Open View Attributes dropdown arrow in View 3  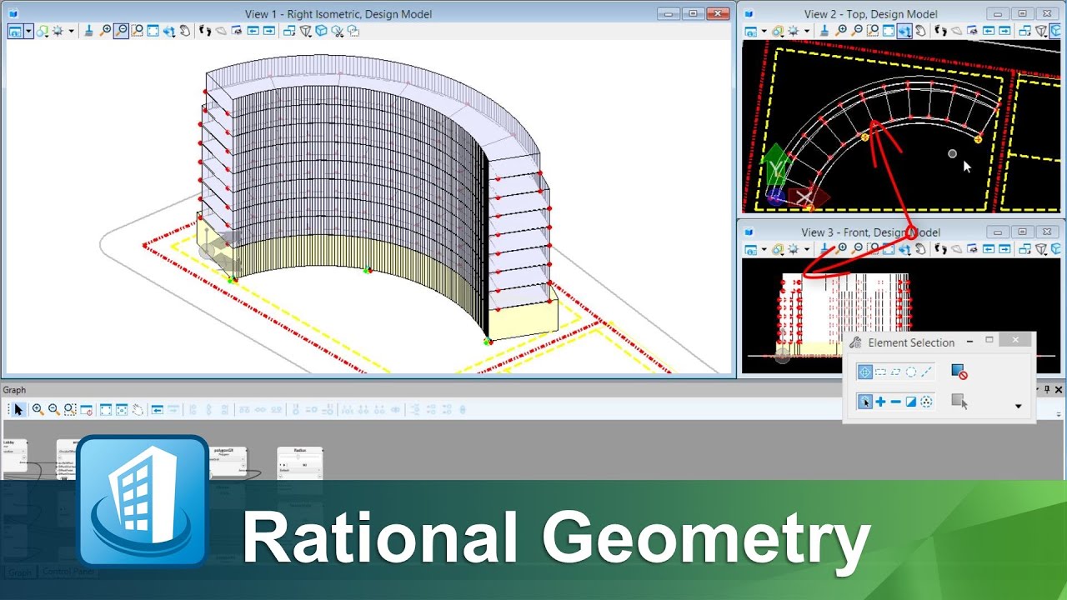point(764,248)
